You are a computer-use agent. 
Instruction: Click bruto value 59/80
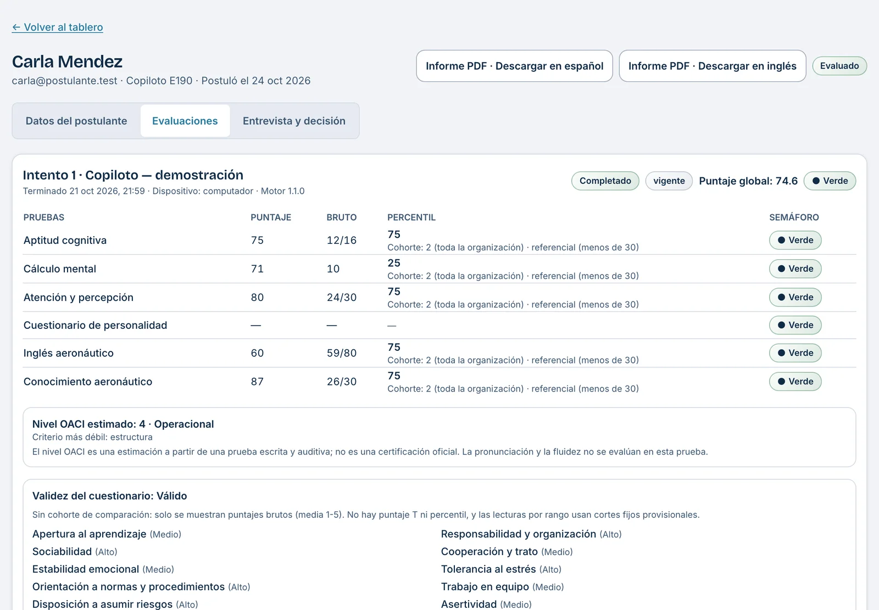(x=342, y=353)
